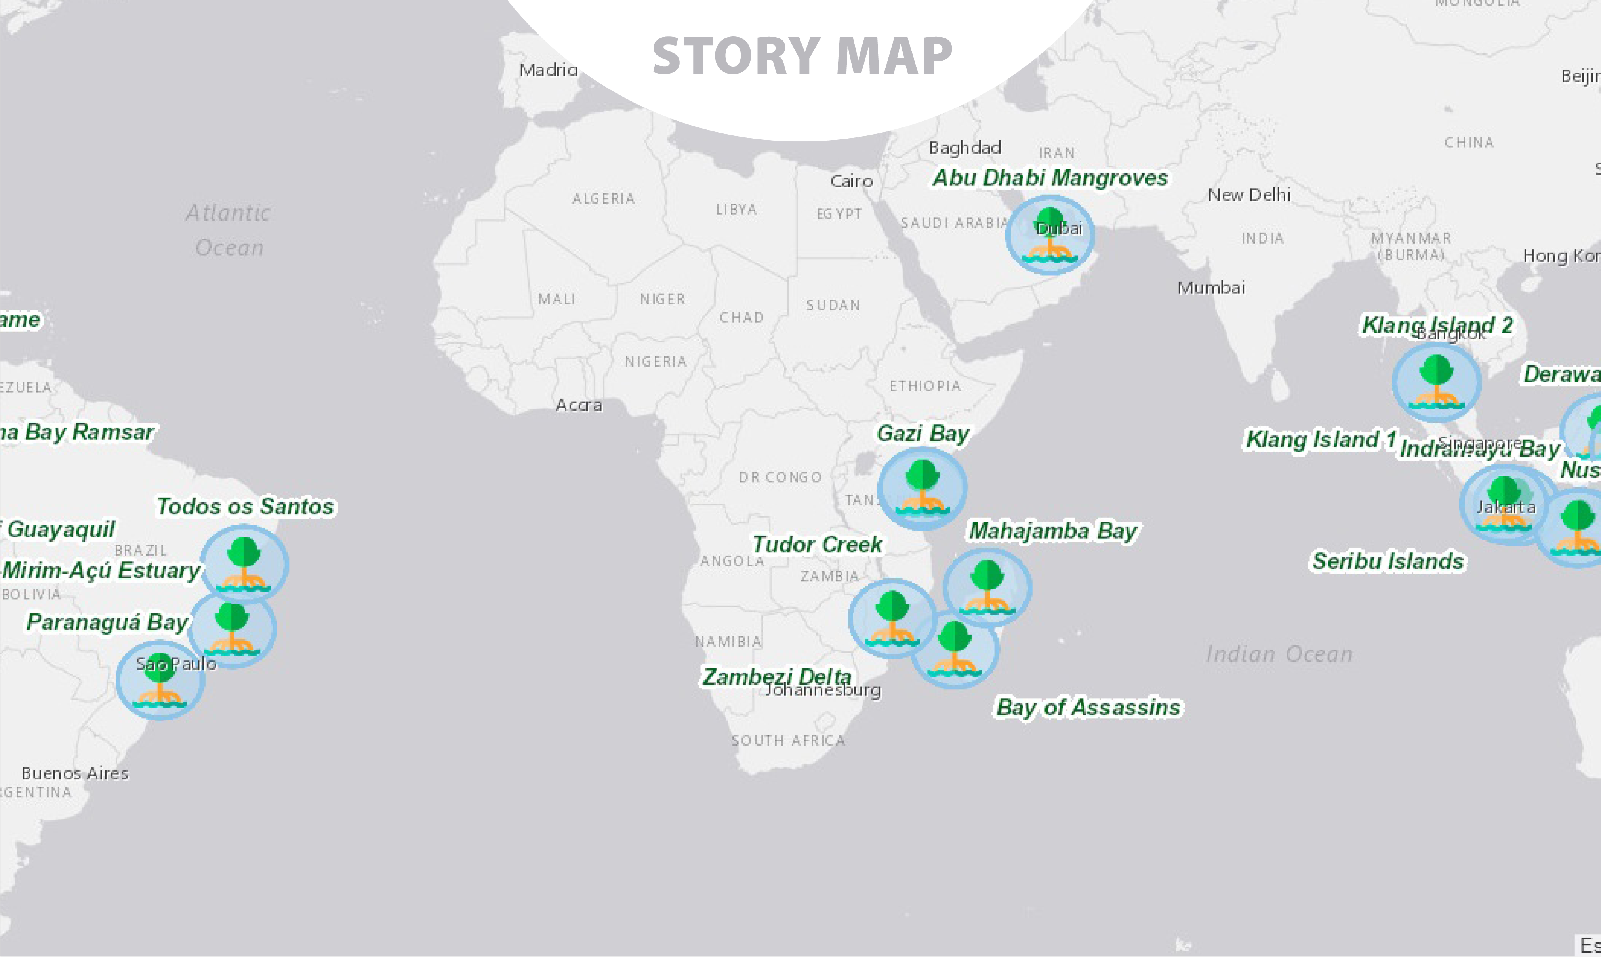This screenshot has height=957, width=1601.
Task: Click the ZAMBIA country label
Action: tap(829, 576)
